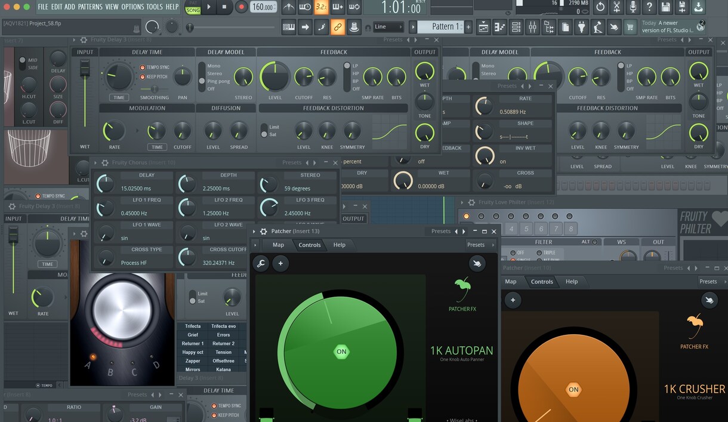Click the TIME button under delay time knob

coord(119,97)
